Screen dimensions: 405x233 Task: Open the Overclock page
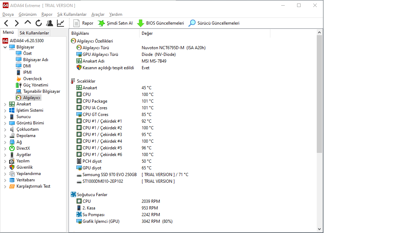pos(33,78)
